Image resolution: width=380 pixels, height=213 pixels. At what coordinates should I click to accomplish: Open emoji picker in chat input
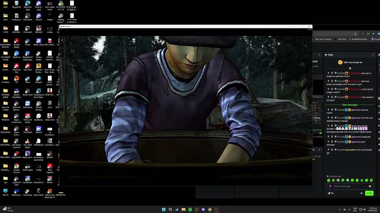[x=370, y=186]
